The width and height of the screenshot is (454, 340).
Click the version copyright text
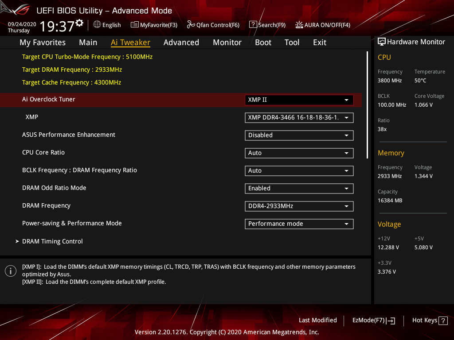coord(227,332)
